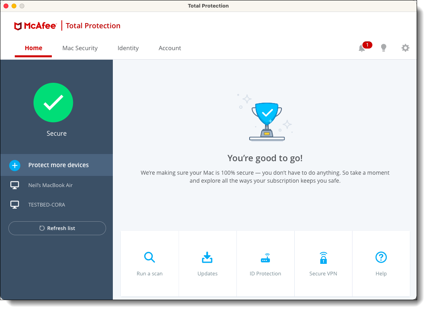Click the Run a scan magnifier icon
429x312 pixels.
click(x=150, y=257)
